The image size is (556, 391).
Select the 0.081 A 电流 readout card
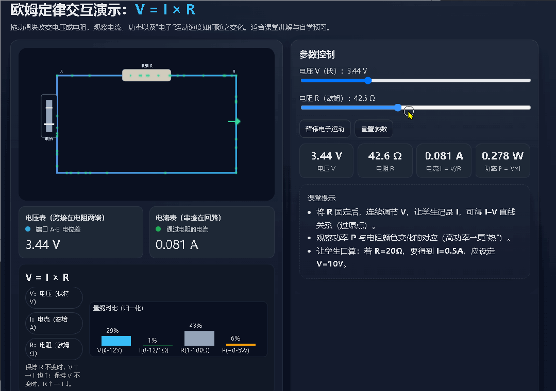[444, 161]
